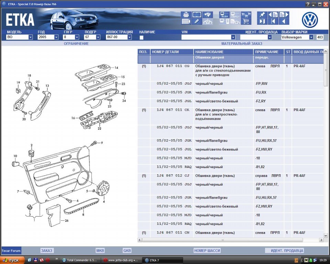The height and width of the screenshot is (264, 330).
Task: Click the list view icon
Action: (x=186, y=22)
